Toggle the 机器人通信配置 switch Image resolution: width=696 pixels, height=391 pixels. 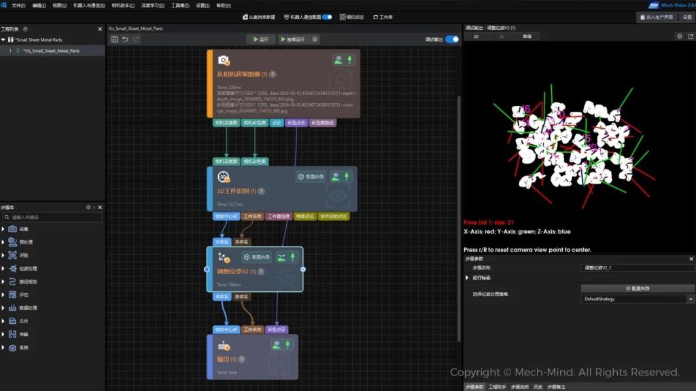click(327, 17)
